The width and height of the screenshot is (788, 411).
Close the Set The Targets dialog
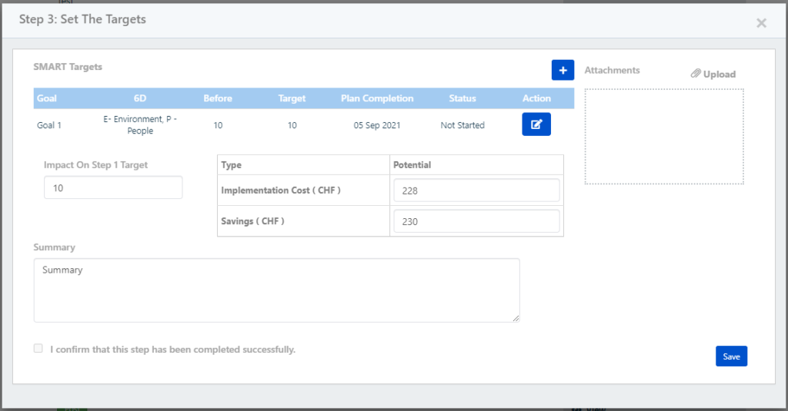coord(761,22)
